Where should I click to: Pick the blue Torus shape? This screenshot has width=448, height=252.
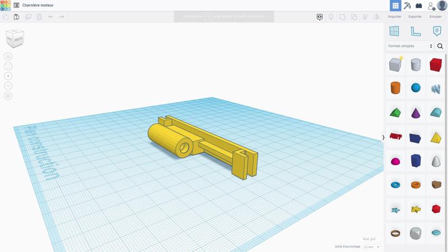coord(396,185)
